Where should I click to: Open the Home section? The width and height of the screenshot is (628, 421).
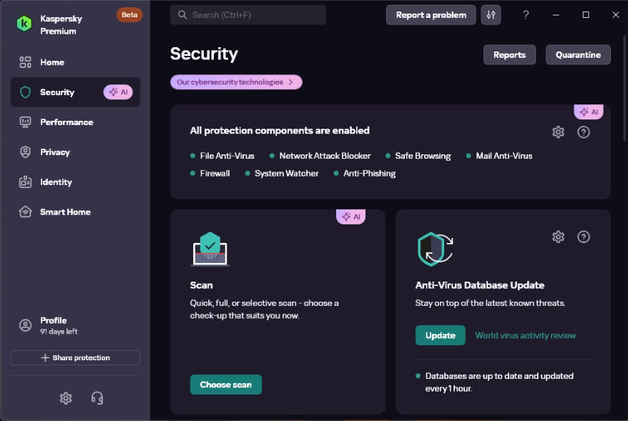(75, 62)
